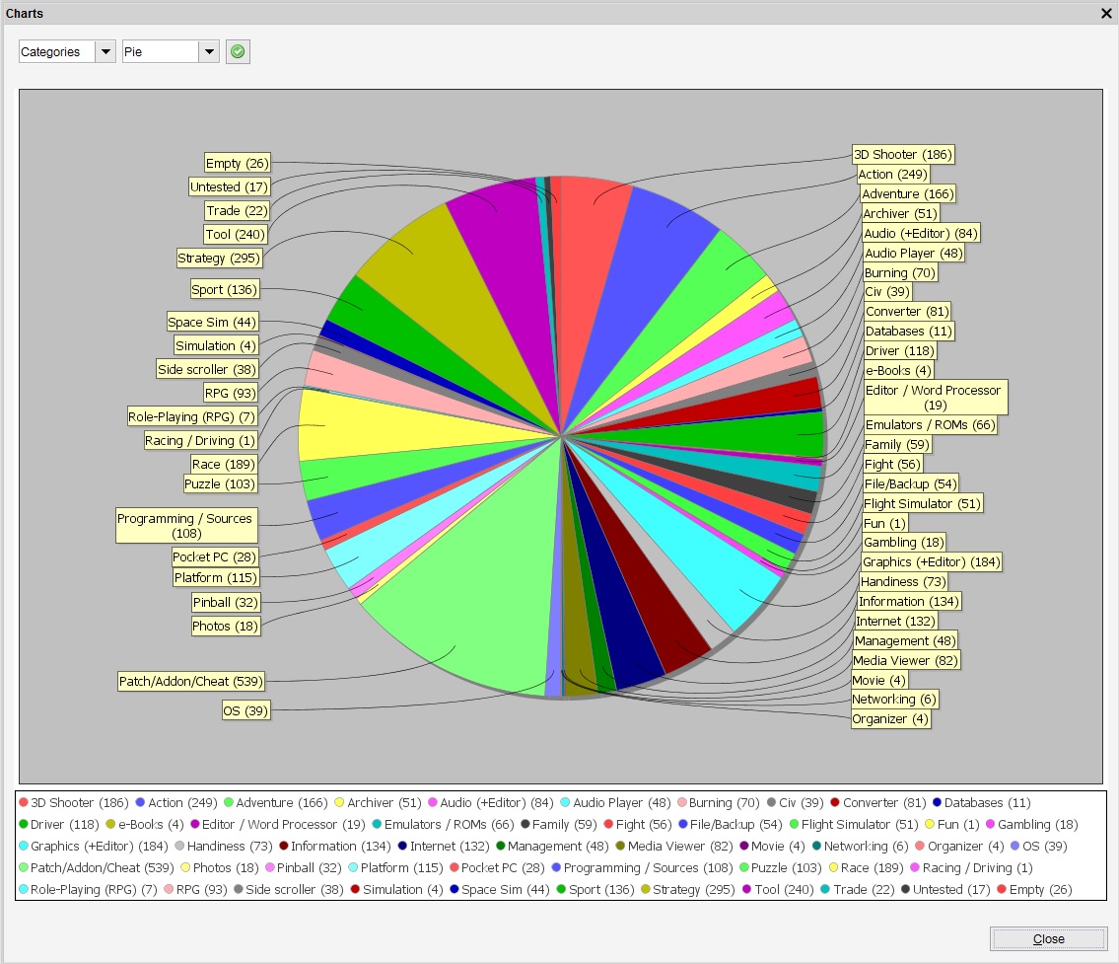The width and height of the screenshot is (1119, 964).
Task: Click the Patch/Addon/Cheat legend color dot
Action: [x=24, y=868]
